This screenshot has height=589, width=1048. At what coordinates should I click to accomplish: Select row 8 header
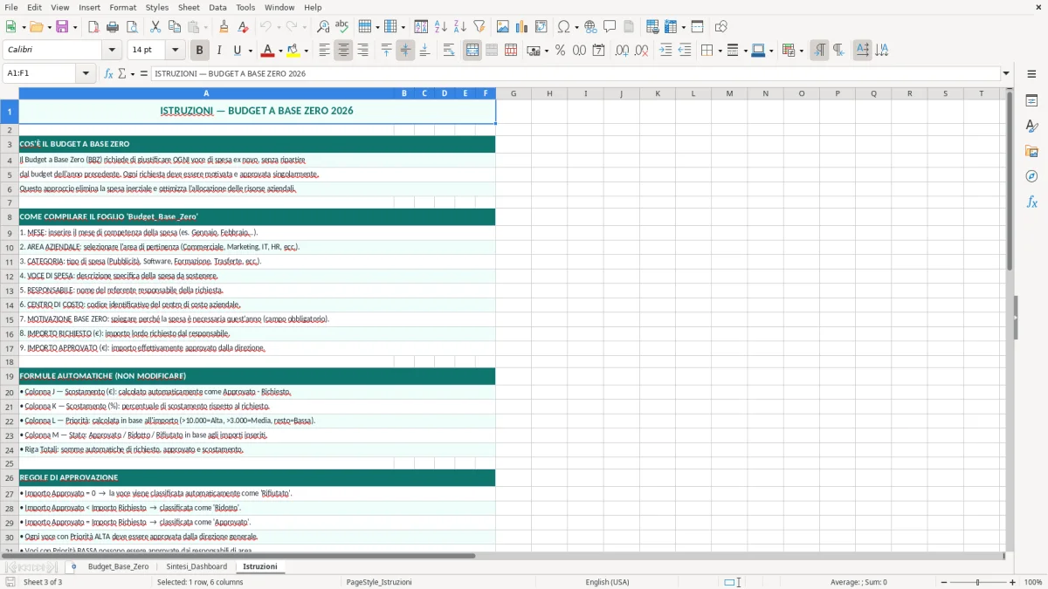tap(10, 216)
